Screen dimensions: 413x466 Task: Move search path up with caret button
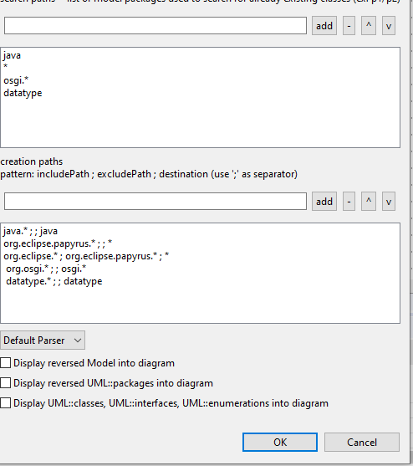tap(369, 26)
